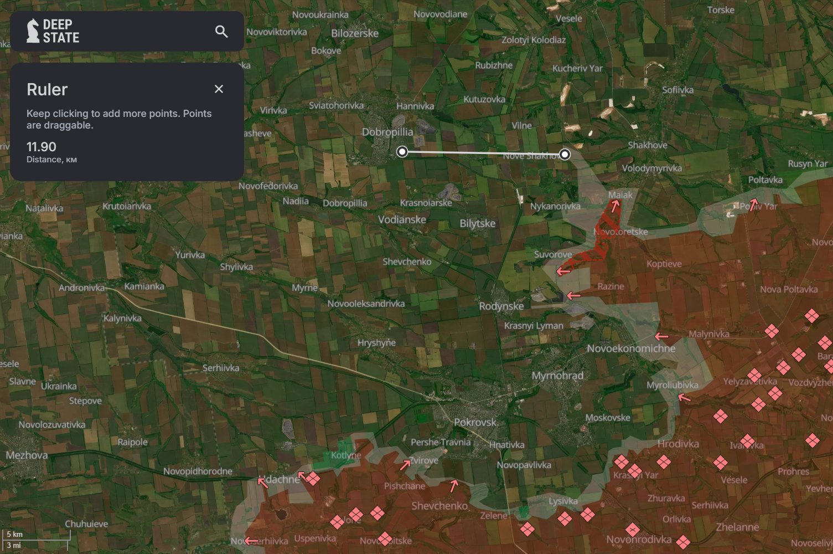The height and width of the screenshot is (554, 833).
Task: Click the arrow below Myroliubivka
Action: pos(685,397)
